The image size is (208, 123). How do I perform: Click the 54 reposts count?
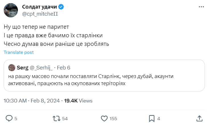click(65, 118)
